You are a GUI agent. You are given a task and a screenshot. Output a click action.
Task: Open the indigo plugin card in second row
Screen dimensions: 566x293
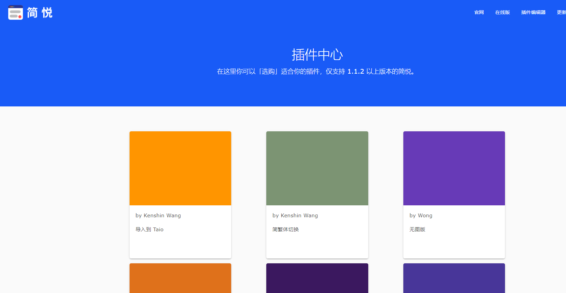tap(454, 278)
